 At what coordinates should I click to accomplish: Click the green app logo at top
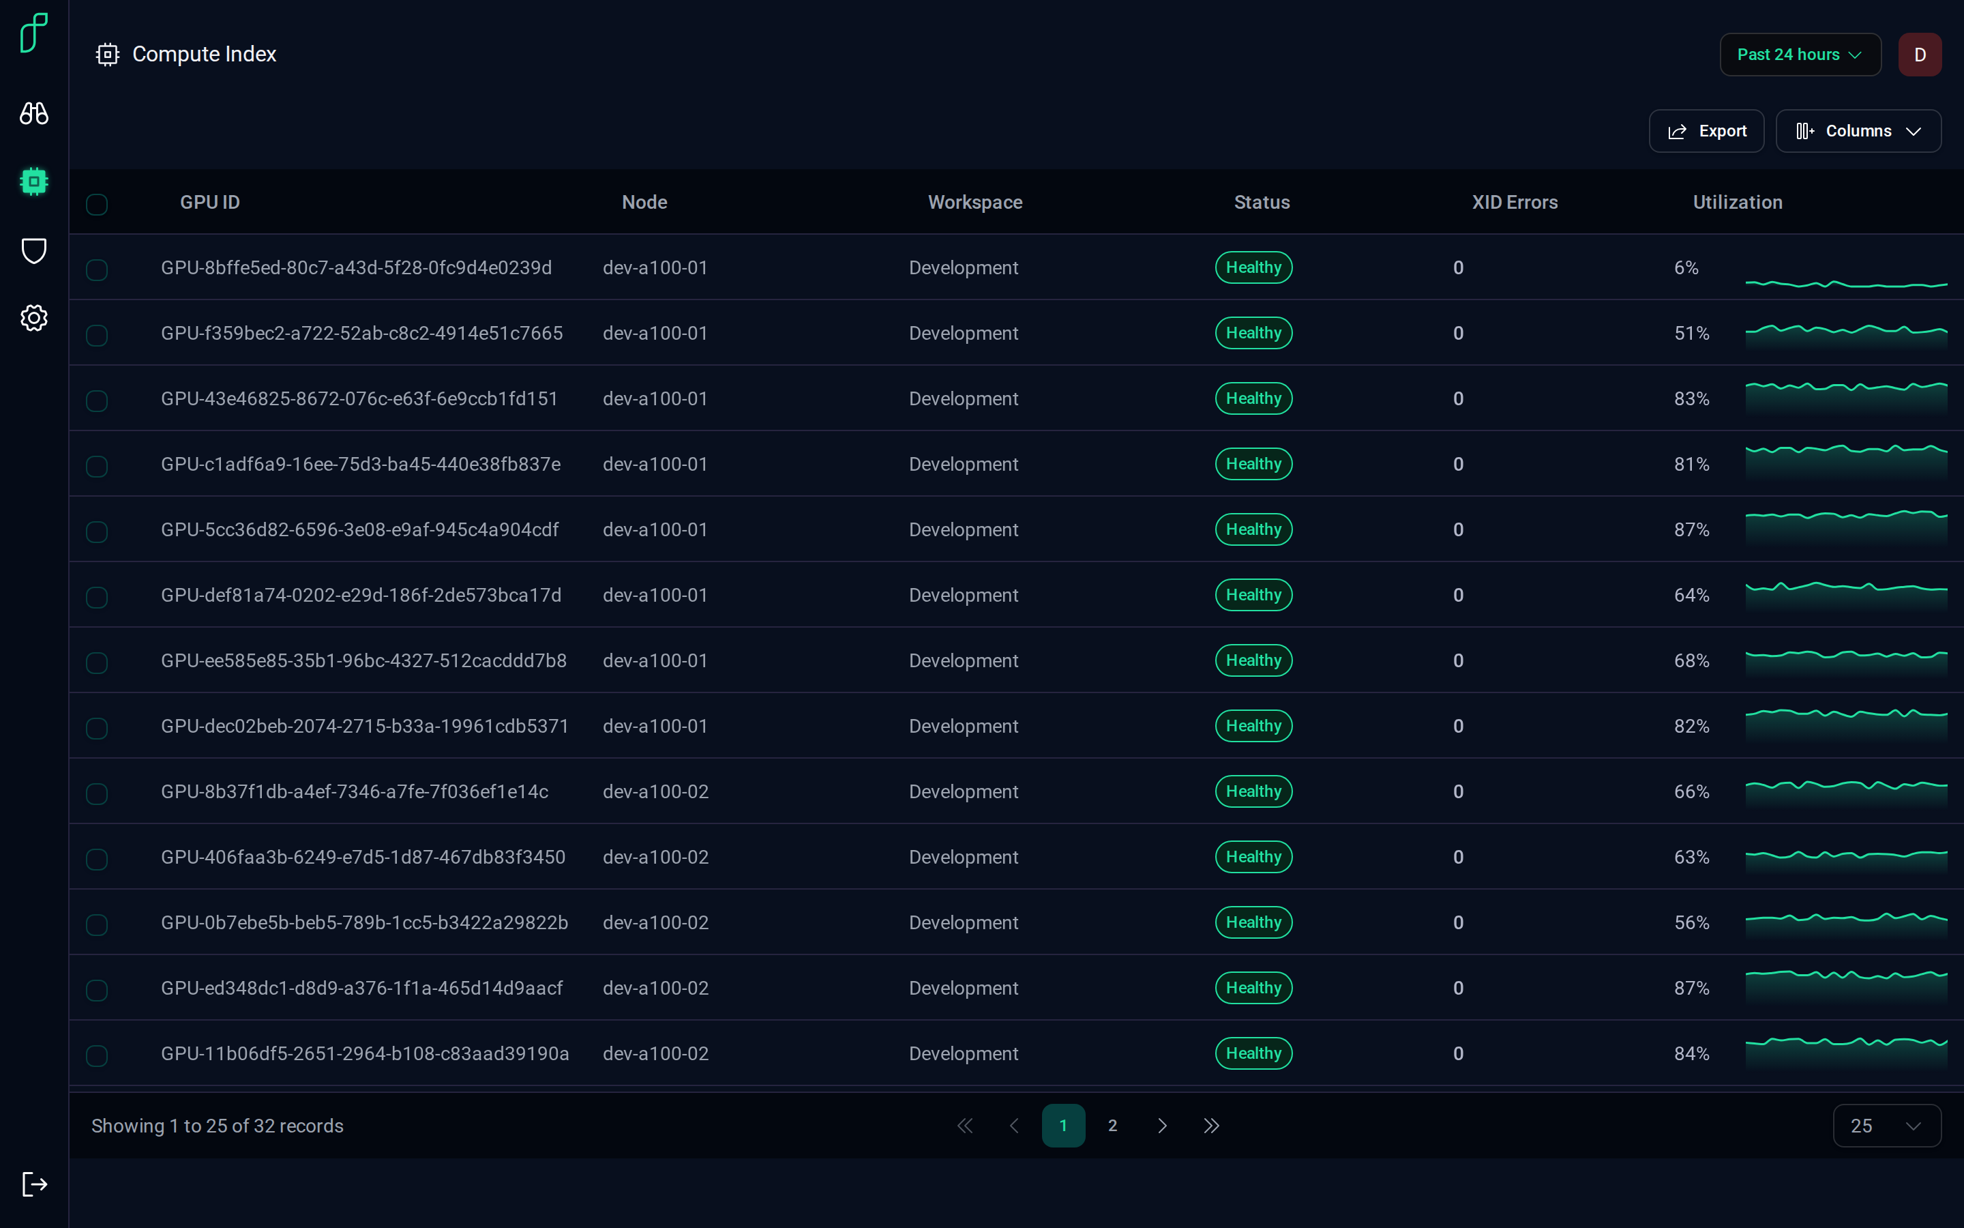coord(34,33)
